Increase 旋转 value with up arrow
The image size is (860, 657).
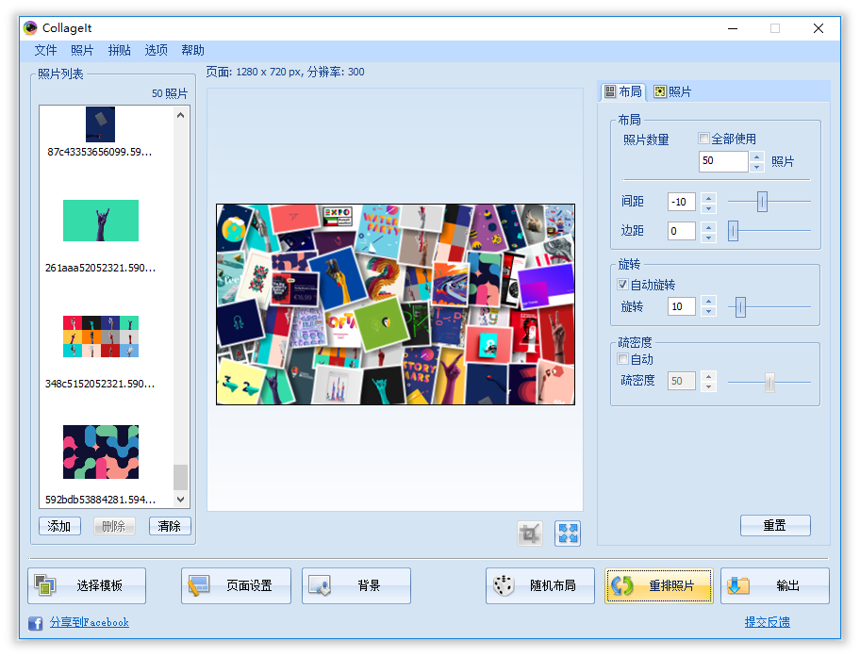709,302
